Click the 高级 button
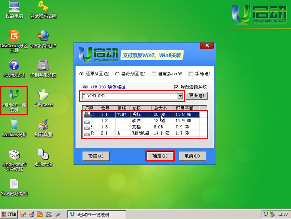Viewport: 291px width, 219px height. [x=96, y=156]
